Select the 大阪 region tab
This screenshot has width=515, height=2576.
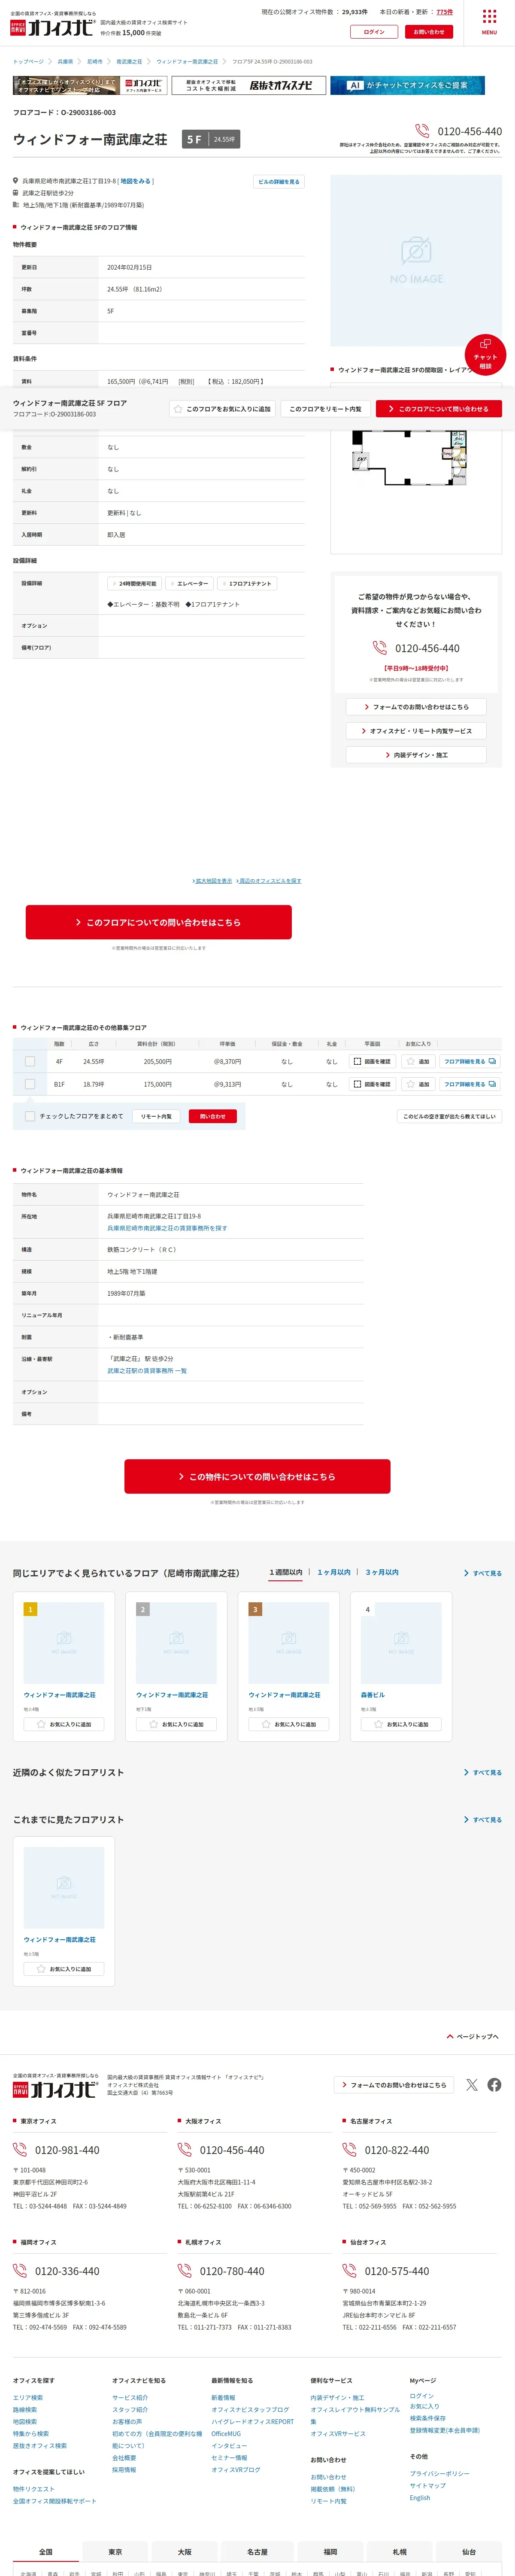point(185,2552)
